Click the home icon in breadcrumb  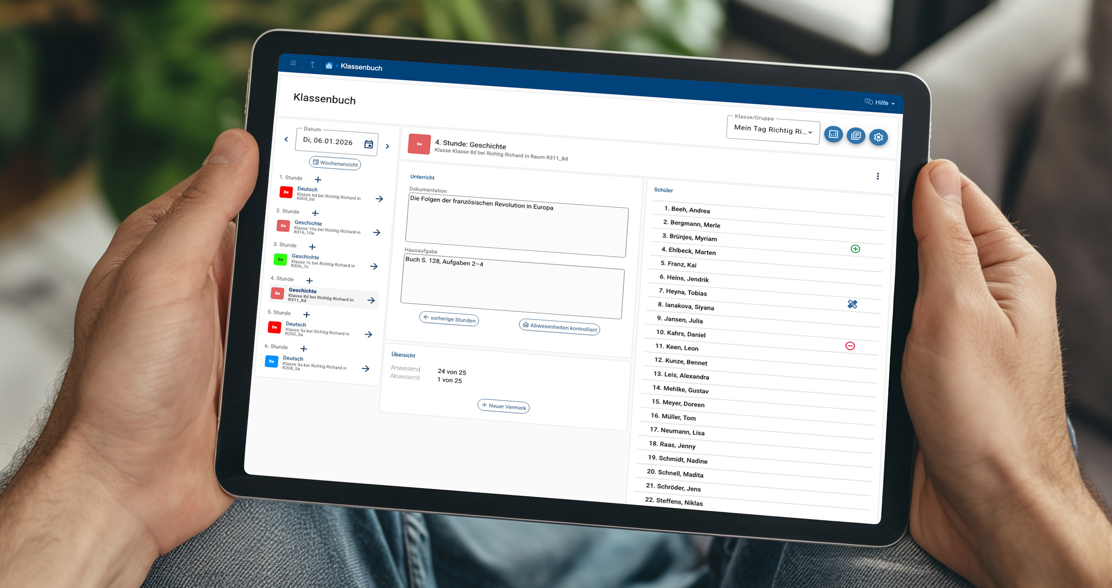(329, 65)
